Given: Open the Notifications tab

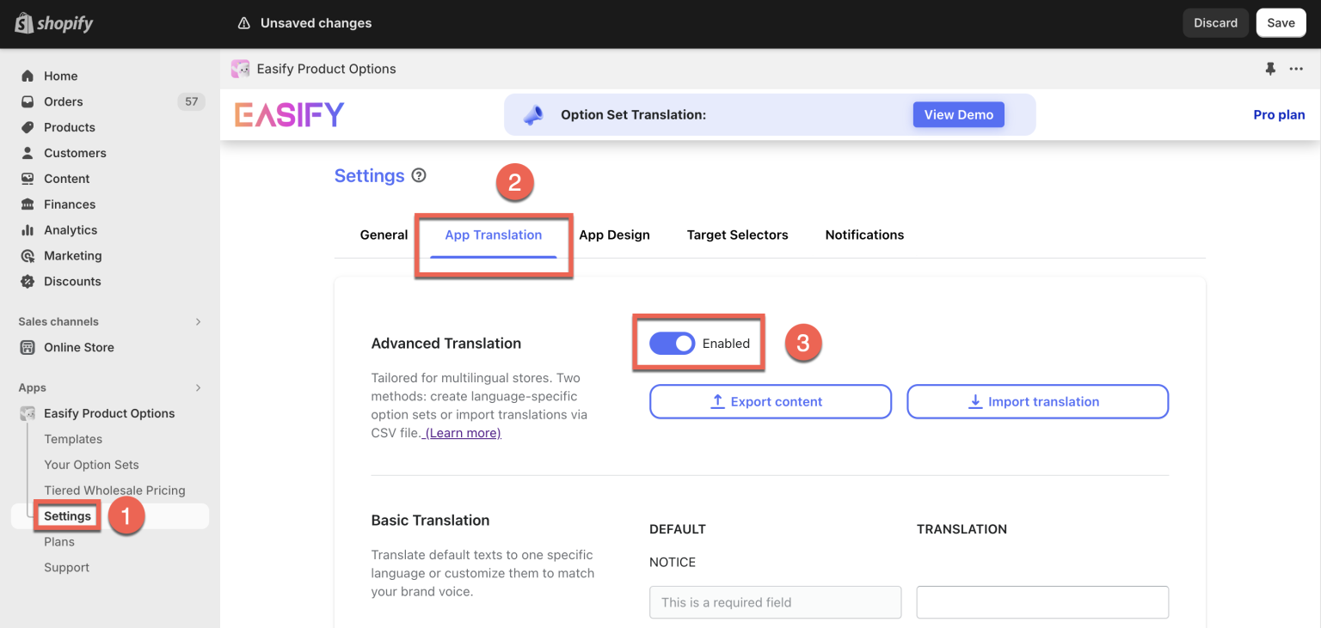Looking at the screenshot, I should 864,235.
